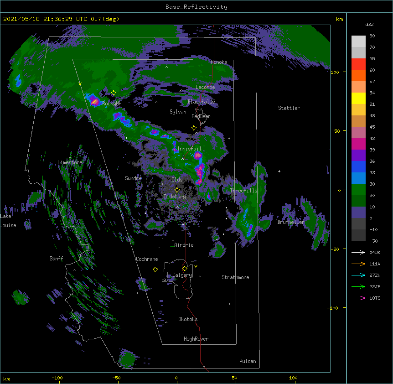The image size is (393, 384).
Task: Click the Ponoka city label
Action: (x=219, y=62)
